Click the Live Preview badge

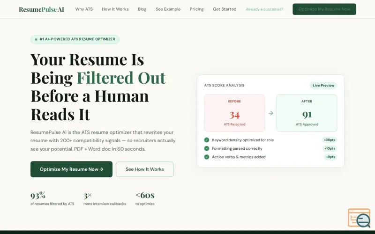[x=323, y=85]
